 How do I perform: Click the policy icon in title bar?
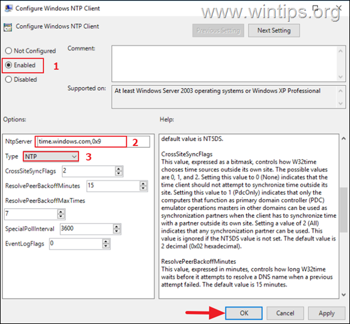click(x=8, y=8)
